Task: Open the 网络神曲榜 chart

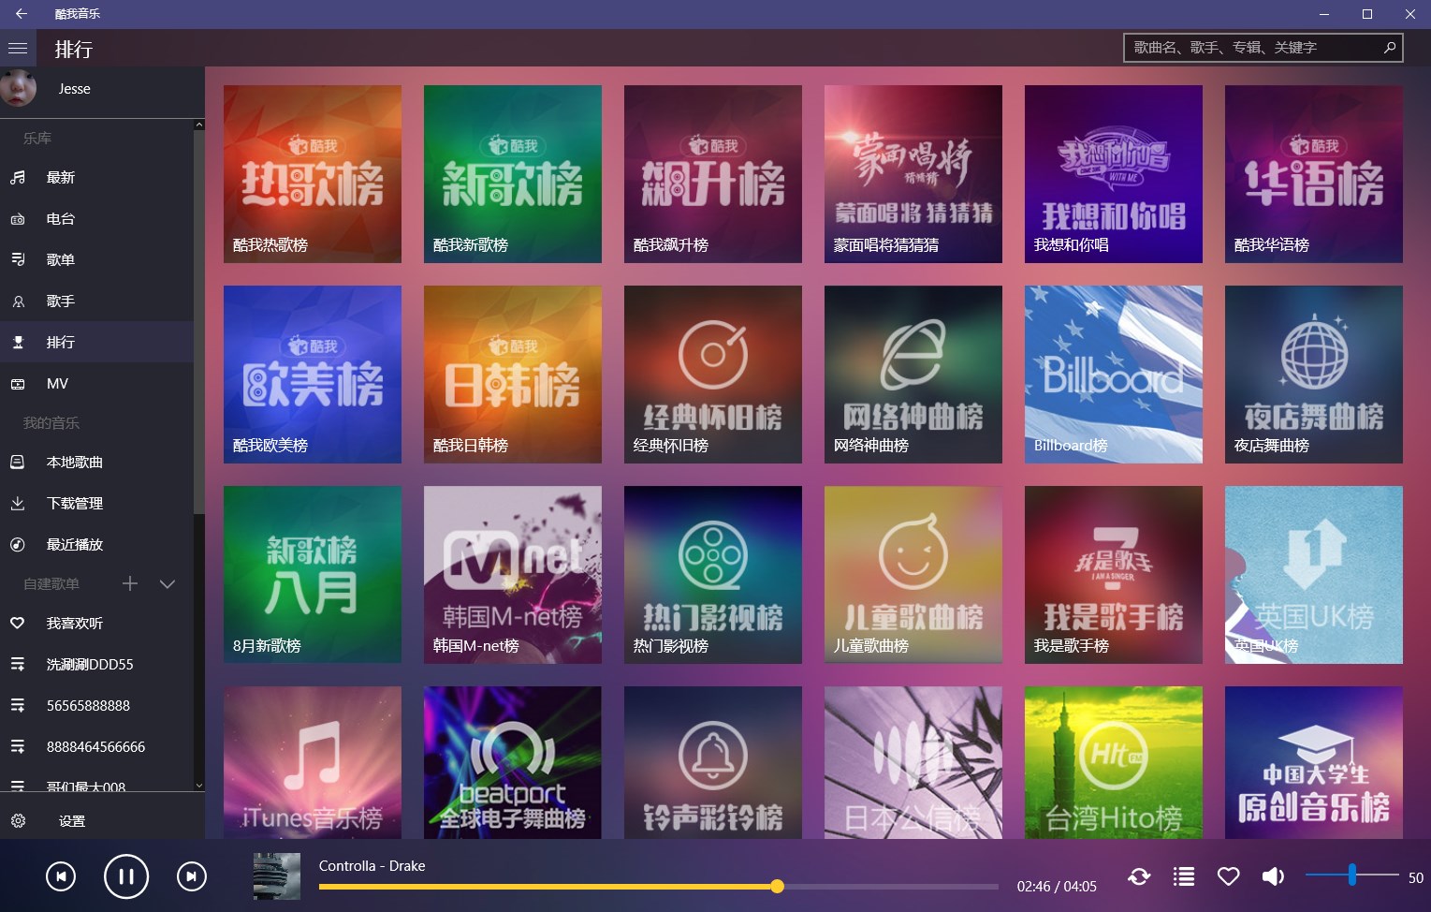Action: click(913, 375)
